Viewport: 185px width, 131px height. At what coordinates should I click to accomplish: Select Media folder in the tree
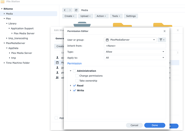point(28,14)
